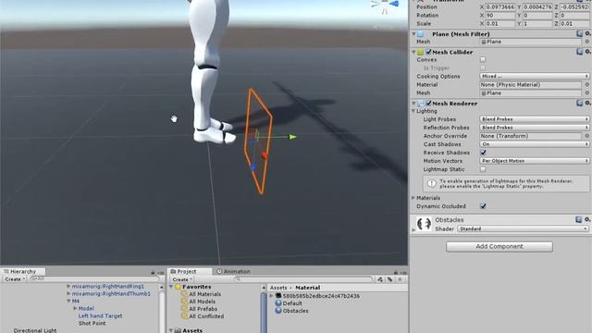Viewport: 592px width, 333px height.
Task: Click the green Y-axis gizmo arrow
Action: pyautogui.click(x=292, y=137)
